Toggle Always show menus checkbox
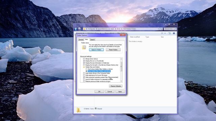The height and width of the screenshot is (121, 216). click(84, 59)
